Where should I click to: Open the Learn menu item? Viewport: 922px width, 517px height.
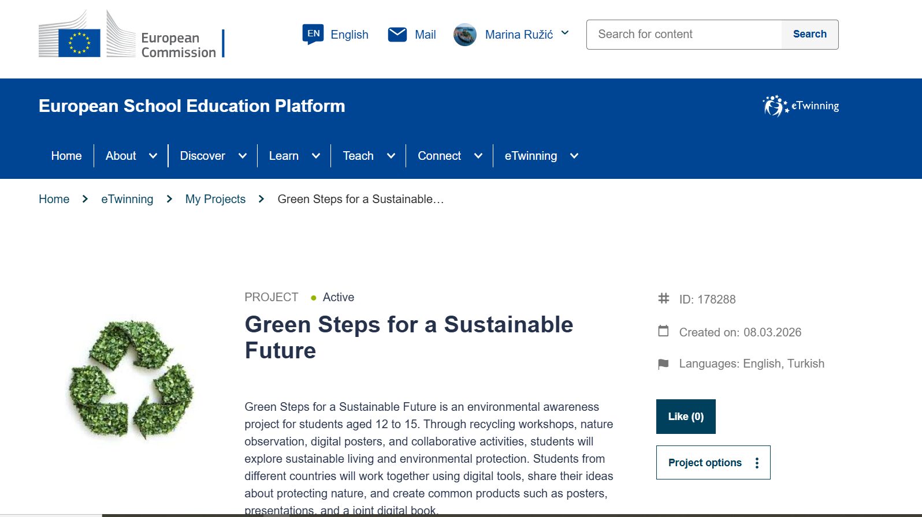click(x=284, y=156)
